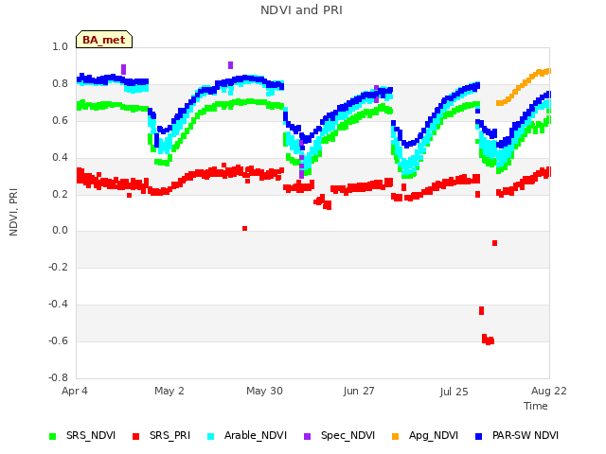Click the 0.0 y-axis tick label
This screenshot has height=454, width=606.
(x=60, y=231)
